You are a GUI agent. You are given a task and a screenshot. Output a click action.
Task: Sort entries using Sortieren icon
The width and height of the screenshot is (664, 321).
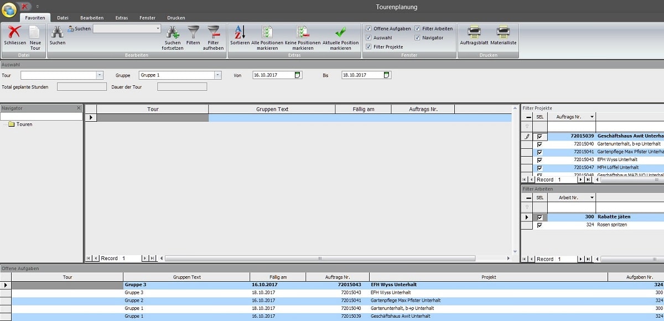click(x=240, y=33)
